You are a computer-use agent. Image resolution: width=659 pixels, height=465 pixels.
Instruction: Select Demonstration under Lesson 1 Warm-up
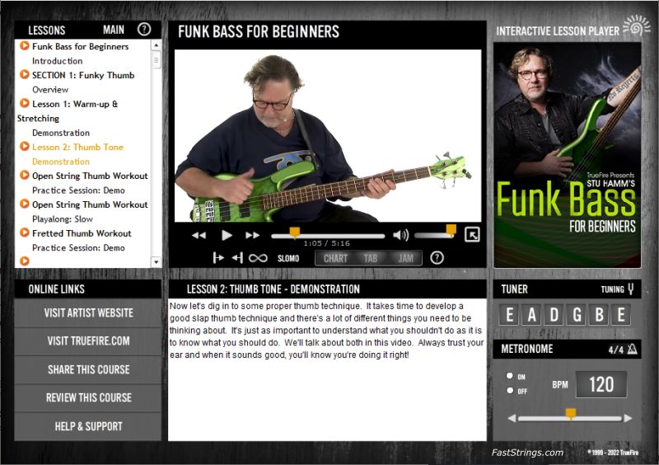point(61,133)
